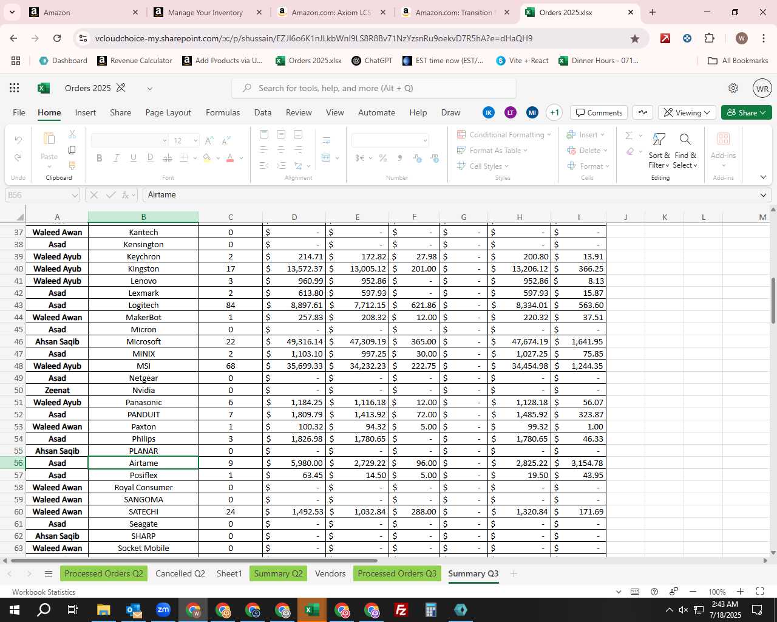Open the All Bookmarks folder
This screenshot has width=777, height=622.
pyautogui.click(x=738, y=61)
